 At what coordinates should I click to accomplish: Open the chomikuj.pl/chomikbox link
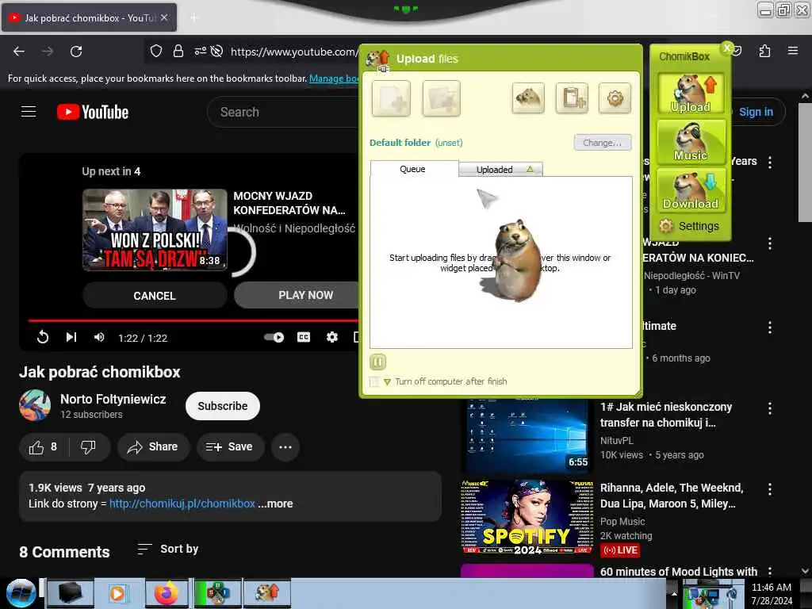point(182,504)
